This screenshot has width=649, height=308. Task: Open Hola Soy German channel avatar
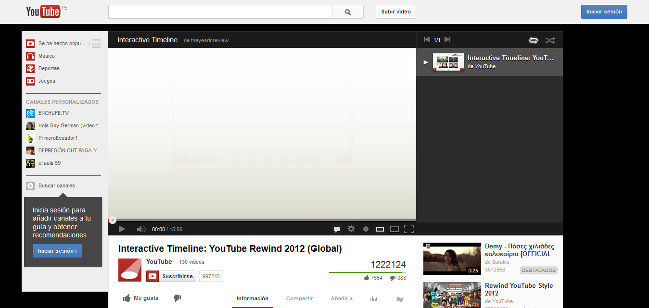pos(30,126)
